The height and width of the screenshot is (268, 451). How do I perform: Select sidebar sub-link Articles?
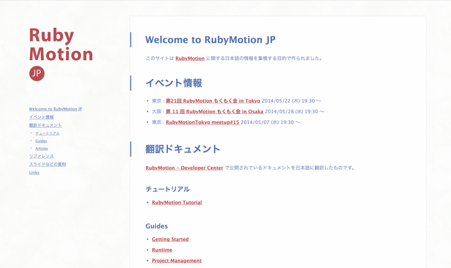[42, 148]
